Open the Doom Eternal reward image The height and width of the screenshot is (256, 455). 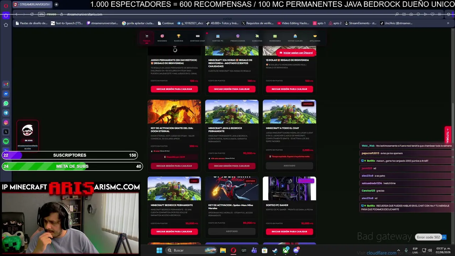tap(174, 112)
